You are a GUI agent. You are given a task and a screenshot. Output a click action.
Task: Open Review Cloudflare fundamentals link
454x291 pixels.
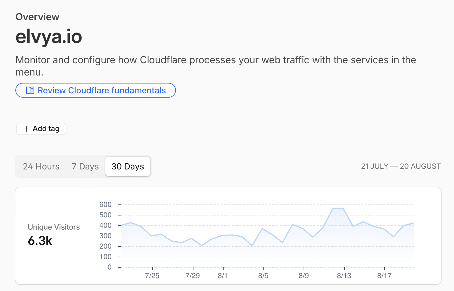click(96, 90)
